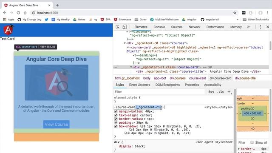Screen dimensions: 272x153
Task: Open the Angular drive bookmark
Action: [x=189, y=20]
